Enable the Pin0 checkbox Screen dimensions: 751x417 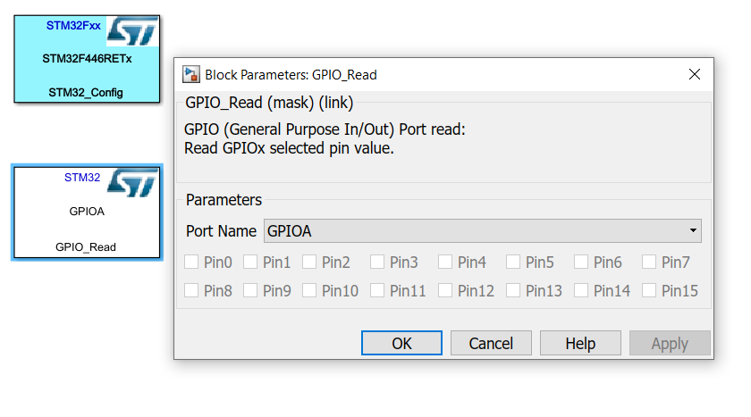click(191, 262)
